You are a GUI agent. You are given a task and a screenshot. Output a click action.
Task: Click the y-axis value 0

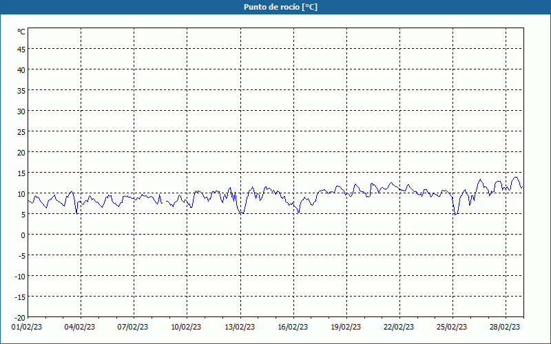click(x=23, y=235)
